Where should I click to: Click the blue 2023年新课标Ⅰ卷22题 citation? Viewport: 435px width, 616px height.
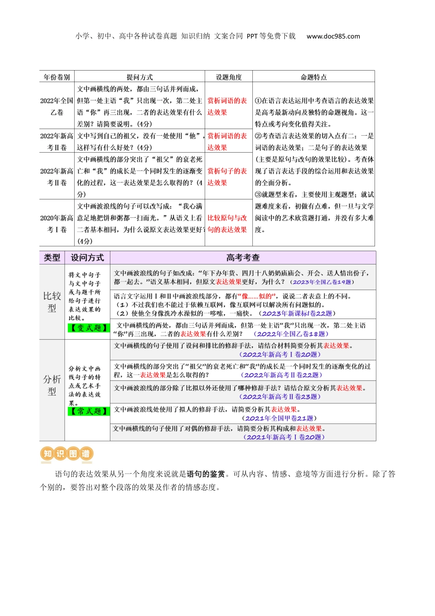(298, 313)
